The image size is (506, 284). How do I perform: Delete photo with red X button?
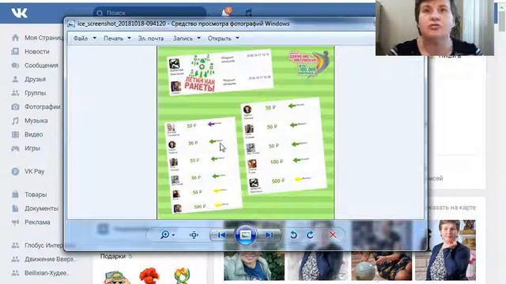point(333,235)
